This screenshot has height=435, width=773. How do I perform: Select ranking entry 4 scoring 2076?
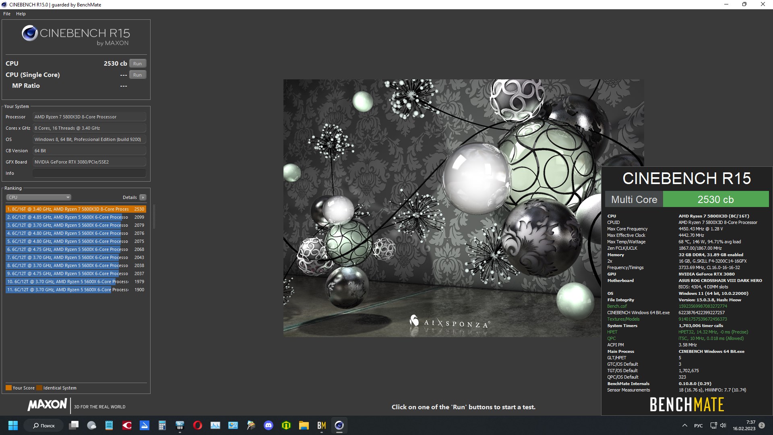coord(76,233)
